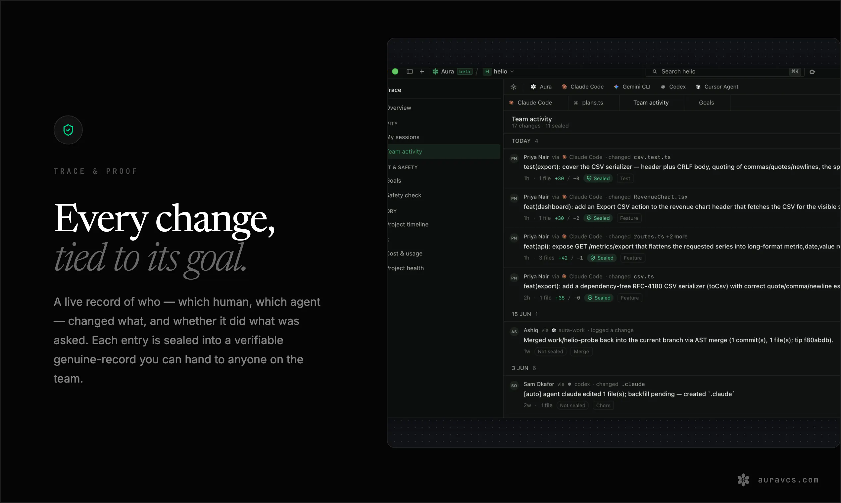Viewport: 841px width, 503px height.
Task: Click the green window status dot
Action: (395, 71)
